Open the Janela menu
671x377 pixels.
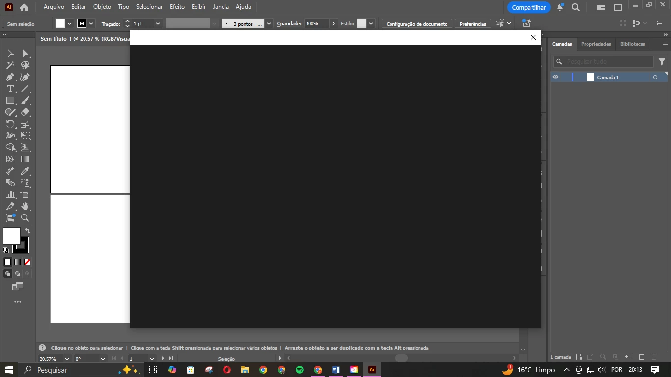(221, 7)
